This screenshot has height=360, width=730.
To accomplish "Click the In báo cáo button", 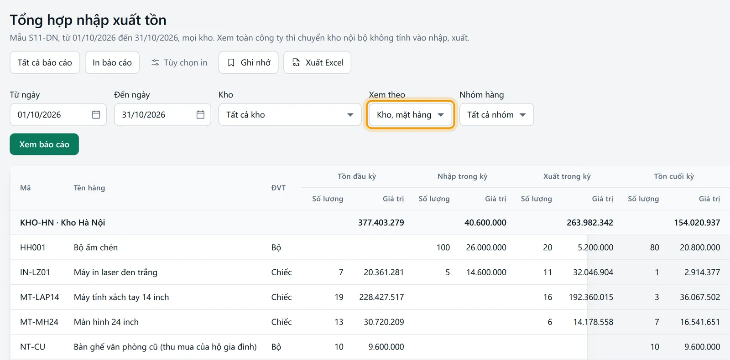I will point(112,62).
